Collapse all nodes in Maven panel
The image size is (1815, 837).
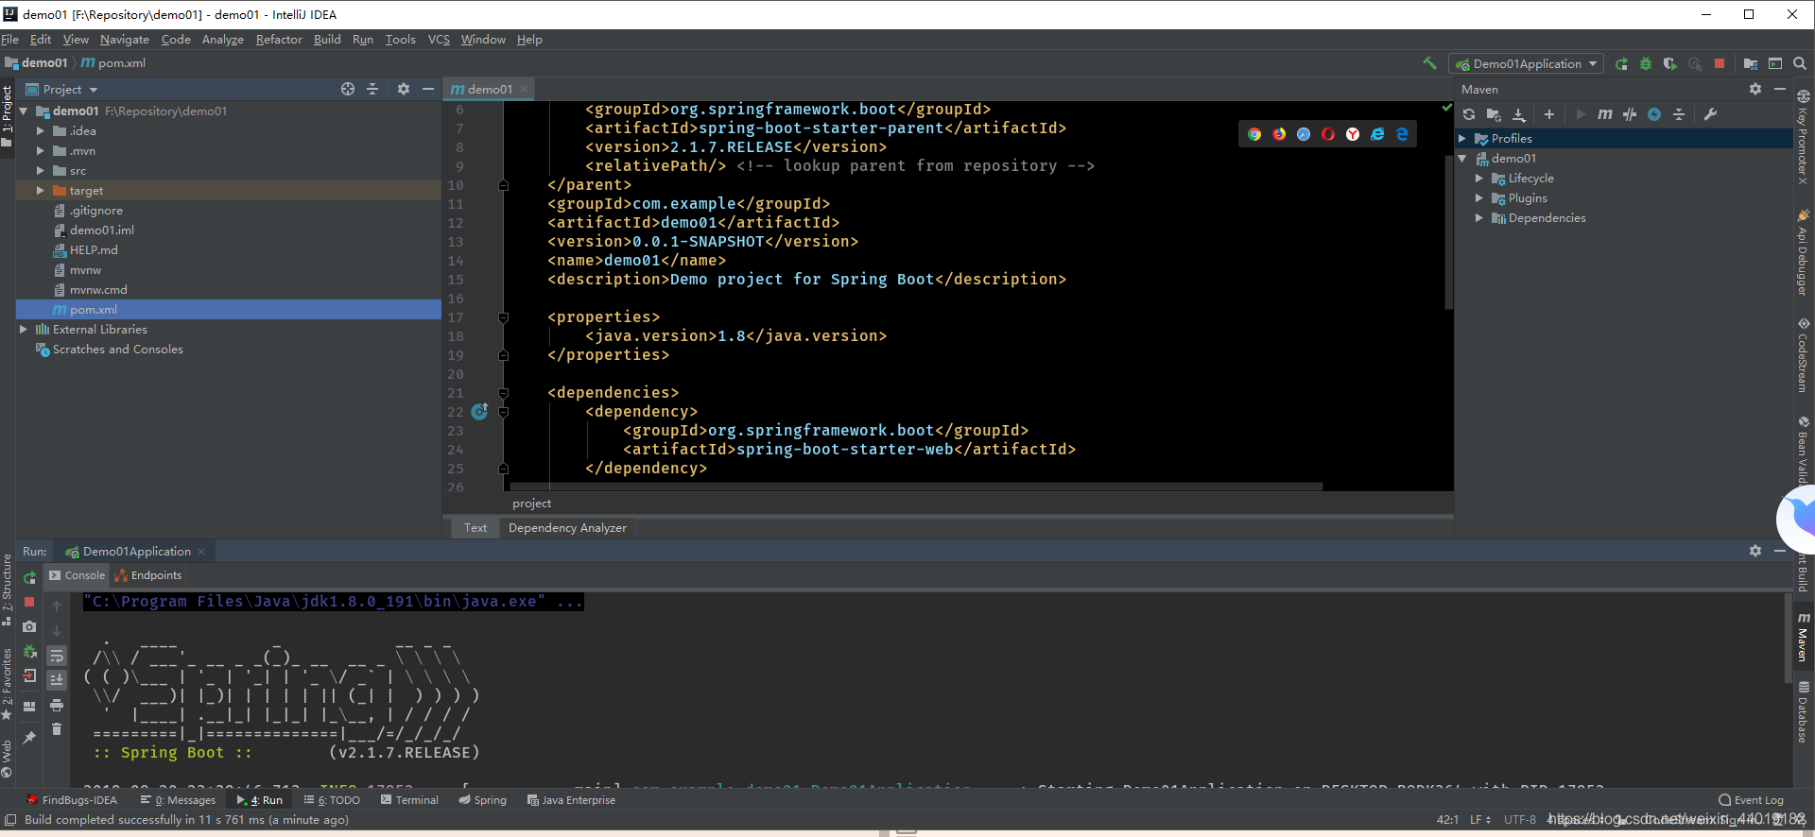coord(1679,114)
